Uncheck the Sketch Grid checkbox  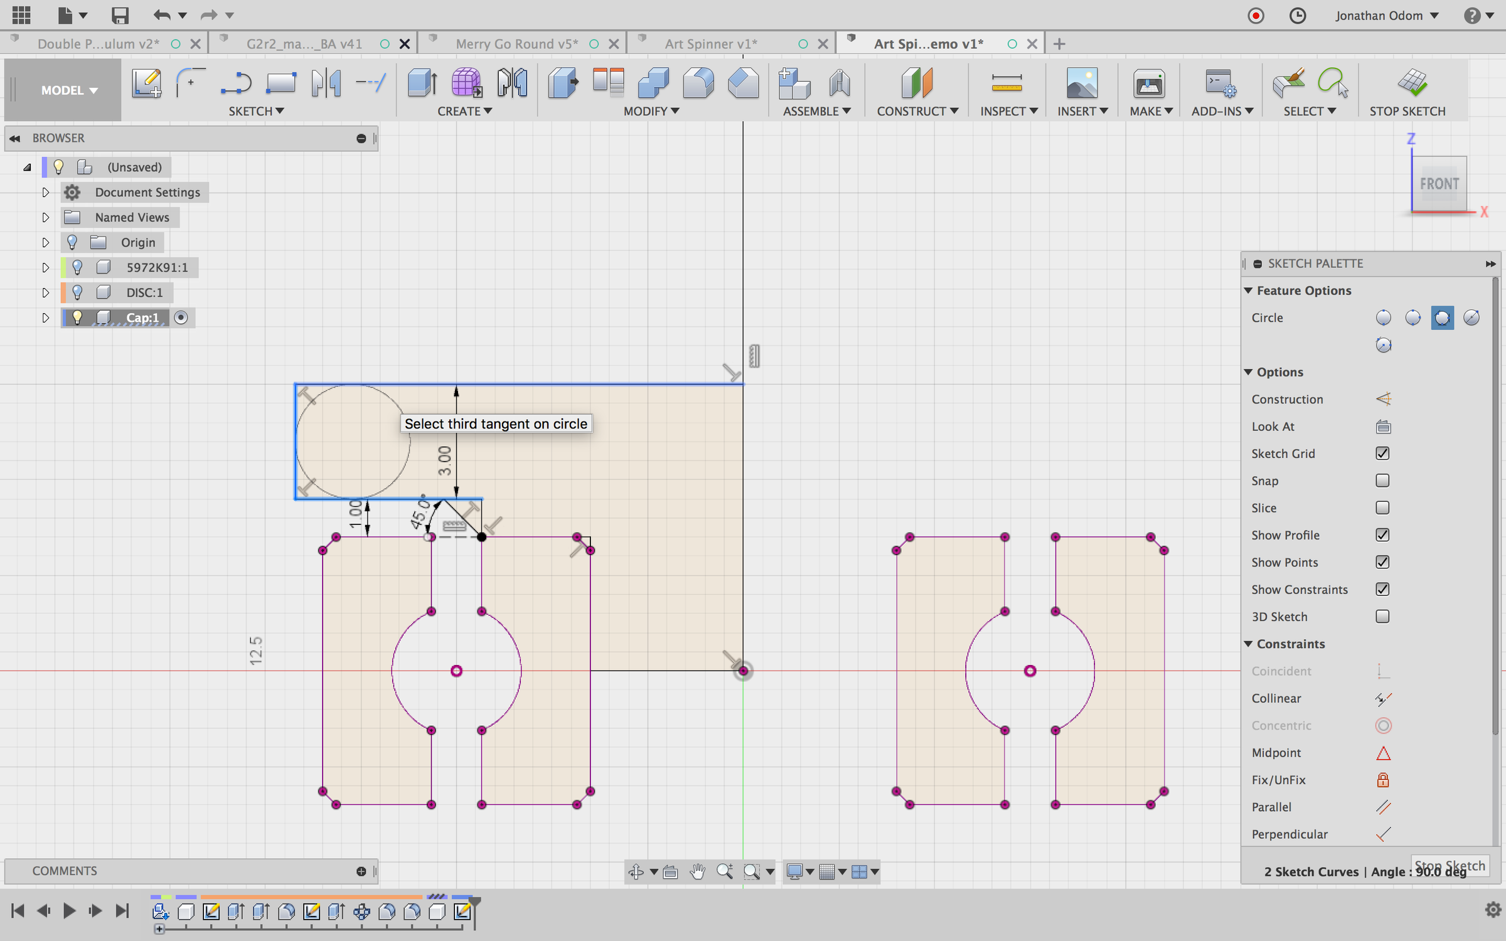[1382, 454]
